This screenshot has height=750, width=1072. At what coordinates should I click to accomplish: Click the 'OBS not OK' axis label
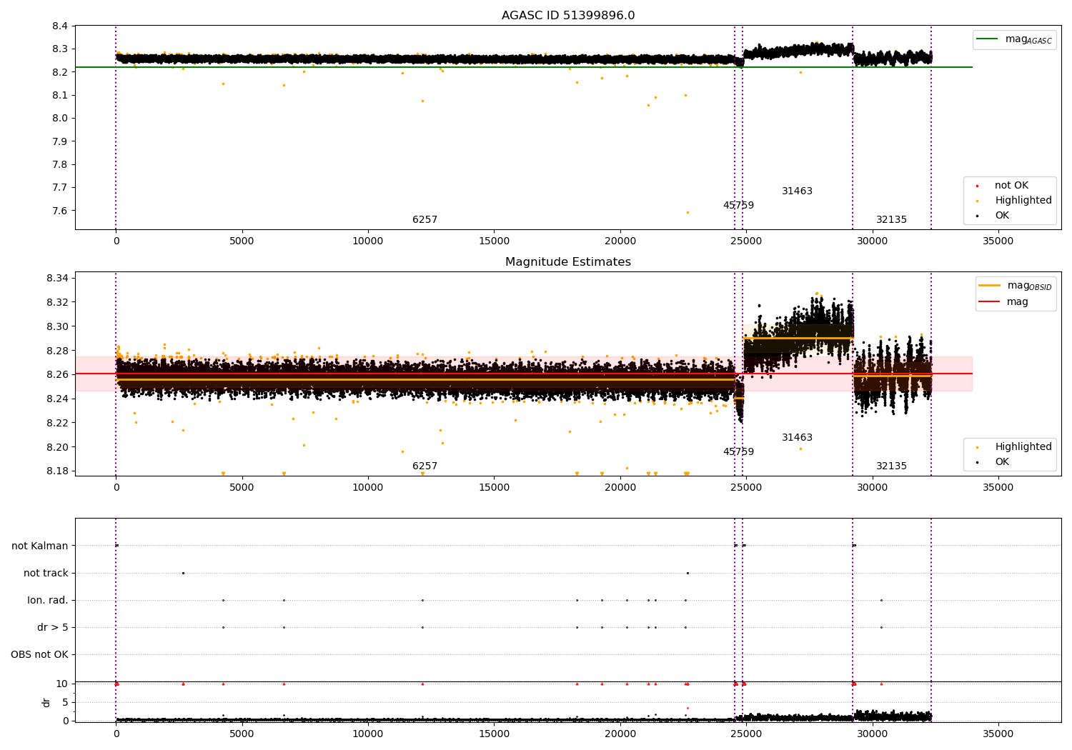(40, 654)
